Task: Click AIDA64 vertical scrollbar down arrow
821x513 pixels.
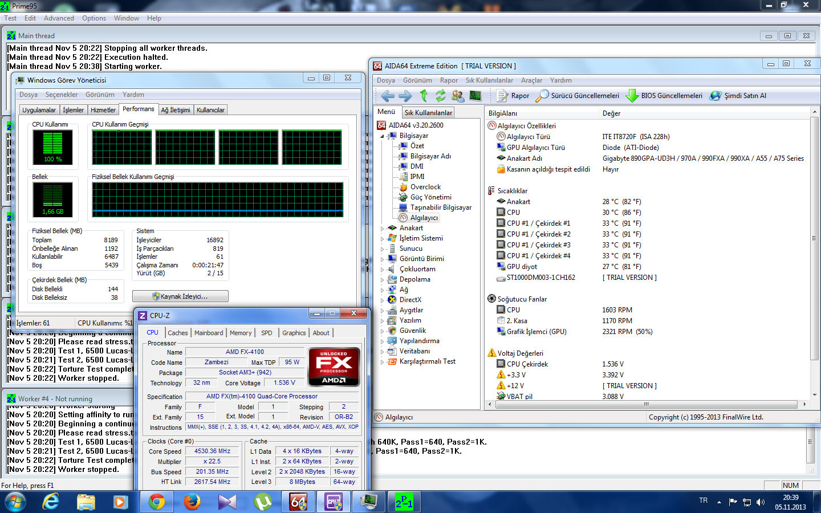Action: [815, 395]
